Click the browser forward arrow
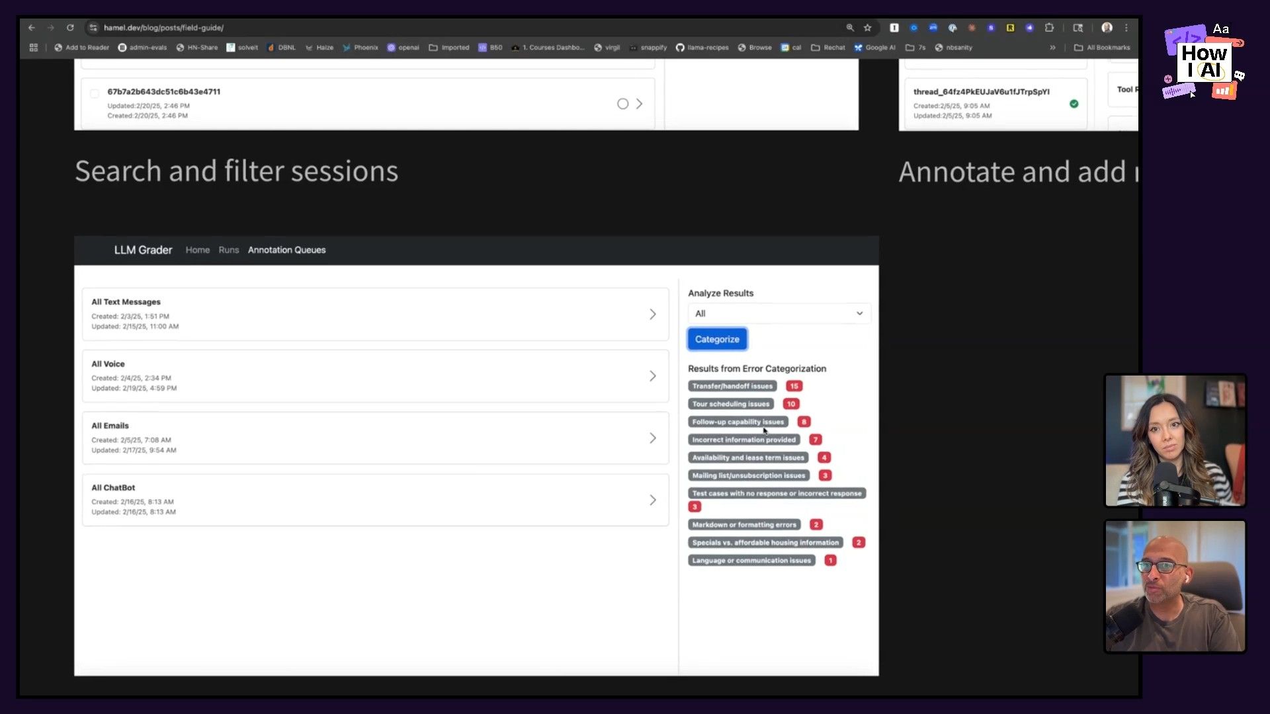The image size is (1270, 714). [x=51, y=28]
